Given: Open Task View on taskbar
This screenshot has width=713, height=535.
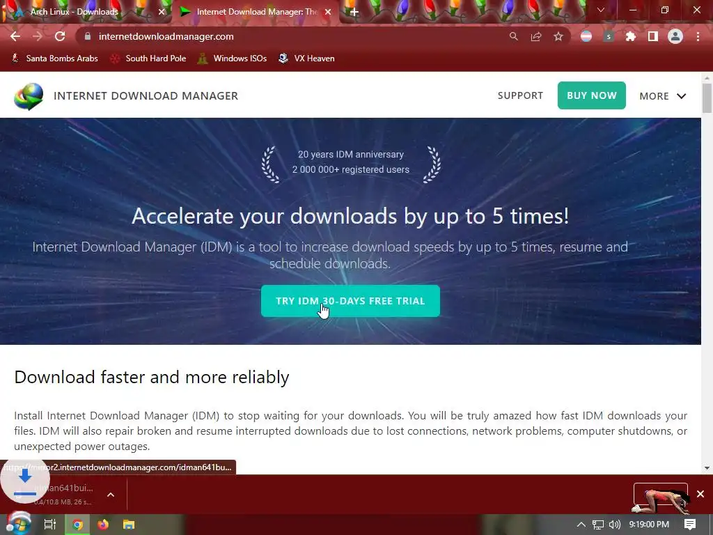Looking at the screenshot, I should point(50,525).
